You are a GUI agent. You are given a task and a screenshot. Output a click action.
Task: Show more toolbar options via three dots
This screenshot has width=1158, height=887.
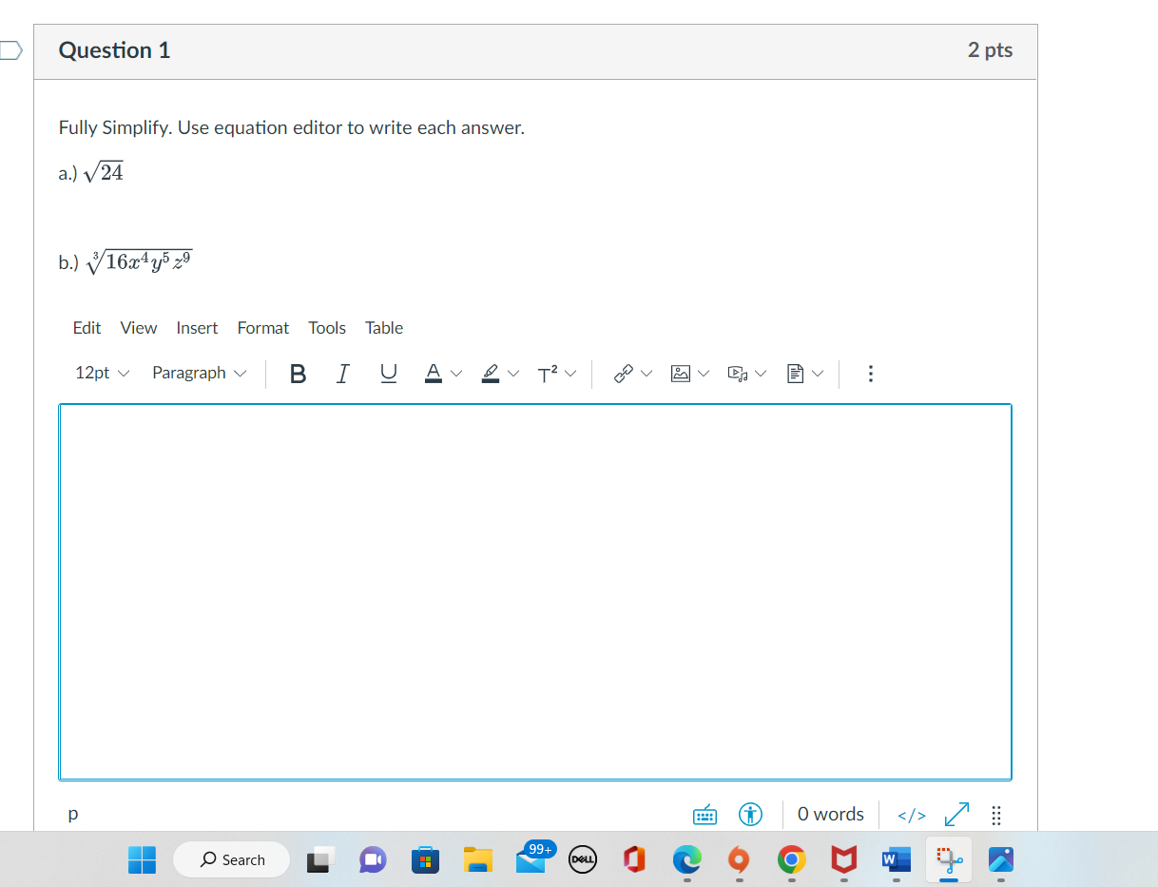(870, 374)
